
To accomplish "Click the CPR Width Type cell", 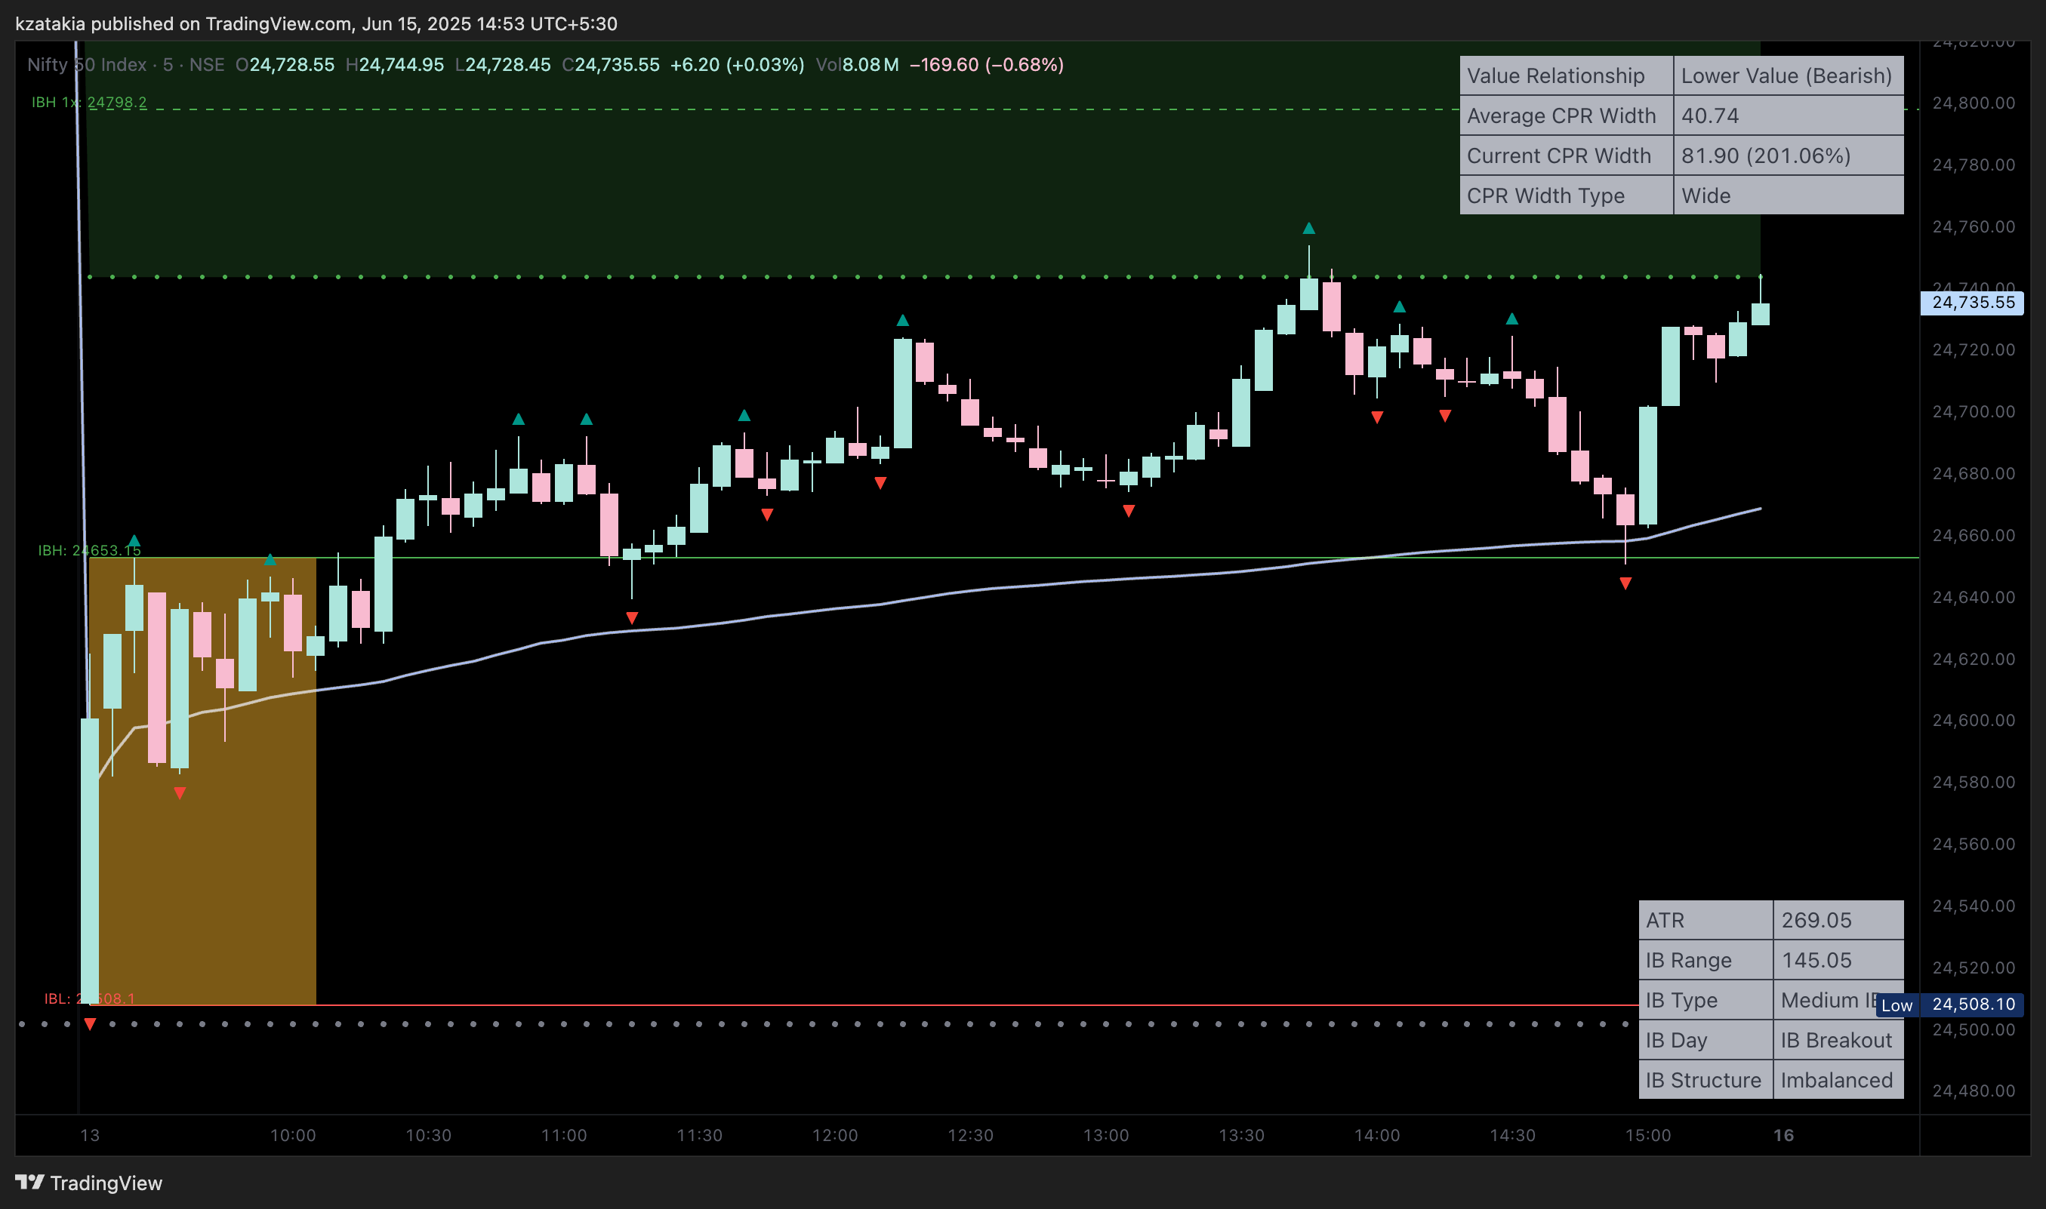I will click(1566, 195).
